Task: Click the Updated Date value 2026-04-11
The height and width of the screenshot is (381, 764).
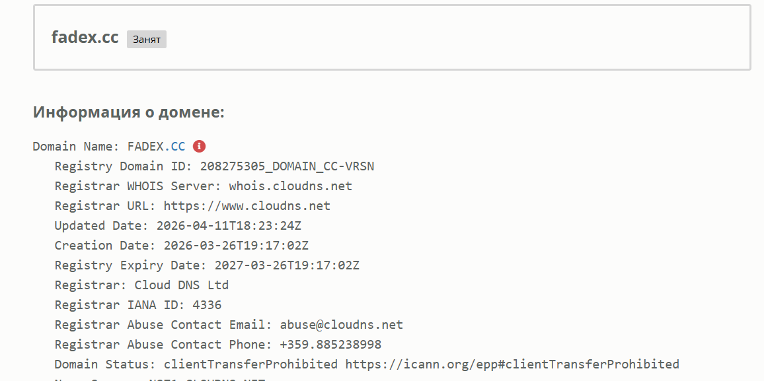Action: pyautogui.click(x=229, y=226)
